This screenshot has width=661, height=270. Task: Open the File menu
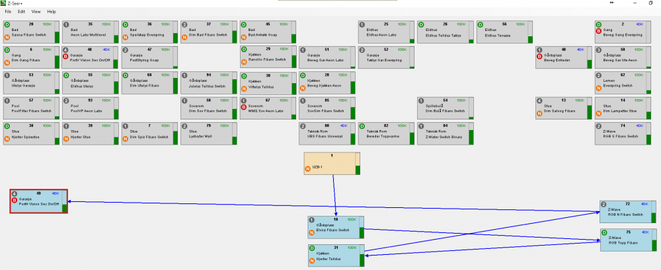point(7,12)
